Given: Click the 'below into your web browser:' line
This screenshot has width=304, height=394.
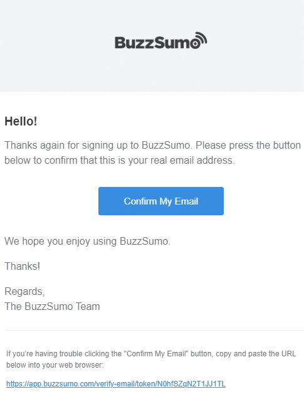Looking at the screenshot, I should click(55, 365).
